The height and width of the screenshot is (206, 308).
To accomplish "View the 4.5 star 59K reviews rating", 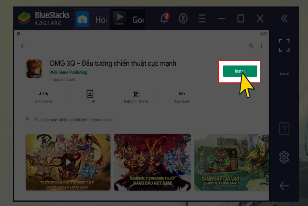I will coord(43,97).
